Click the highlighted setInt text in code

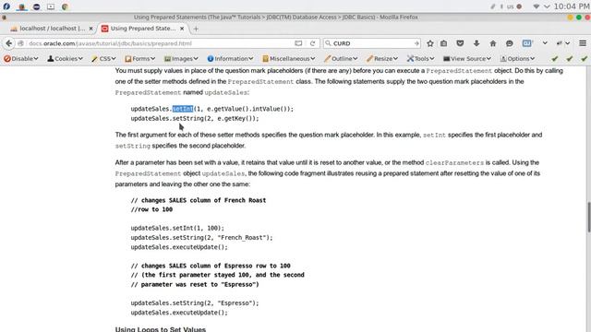coord(183,109)
